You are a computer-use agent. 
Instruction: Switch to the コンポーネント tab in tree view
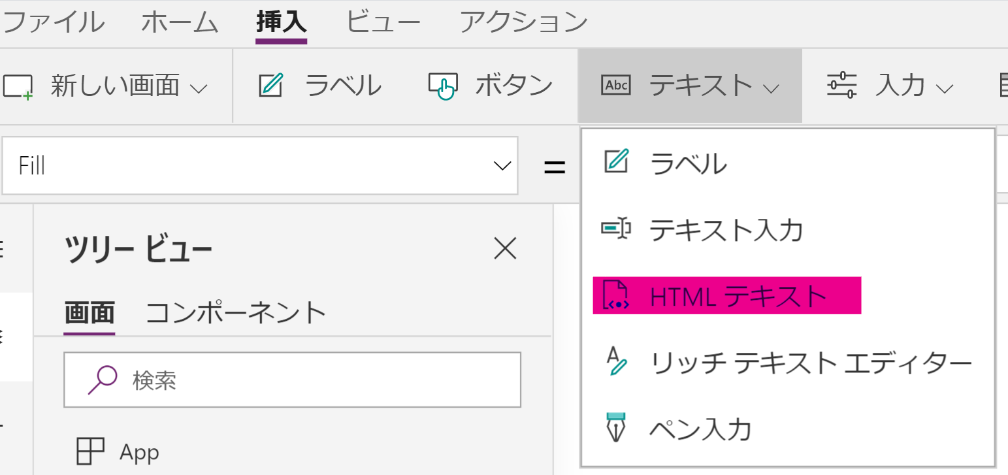click(x=235, y=313)
